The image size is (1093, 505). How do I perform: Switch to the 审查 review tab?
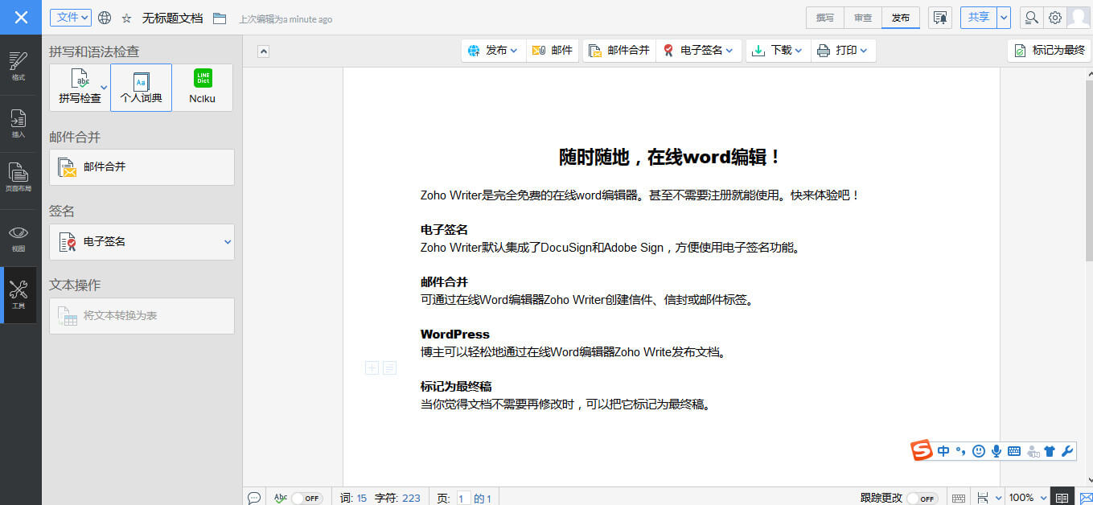point(863,18)
